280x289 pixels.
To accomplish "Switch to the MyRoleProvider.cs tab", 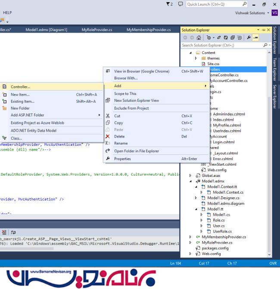I will point(98,30).
